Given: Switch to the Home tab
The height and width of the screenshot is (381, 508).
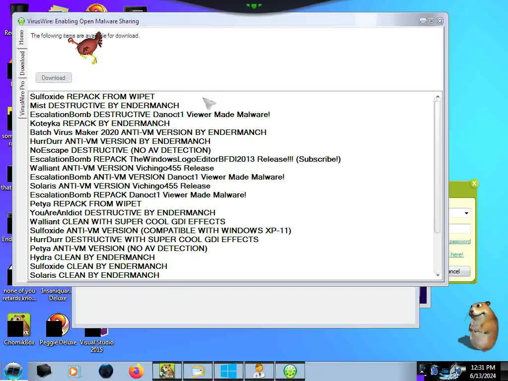Looking at the screenshot, I should point(22,37).
